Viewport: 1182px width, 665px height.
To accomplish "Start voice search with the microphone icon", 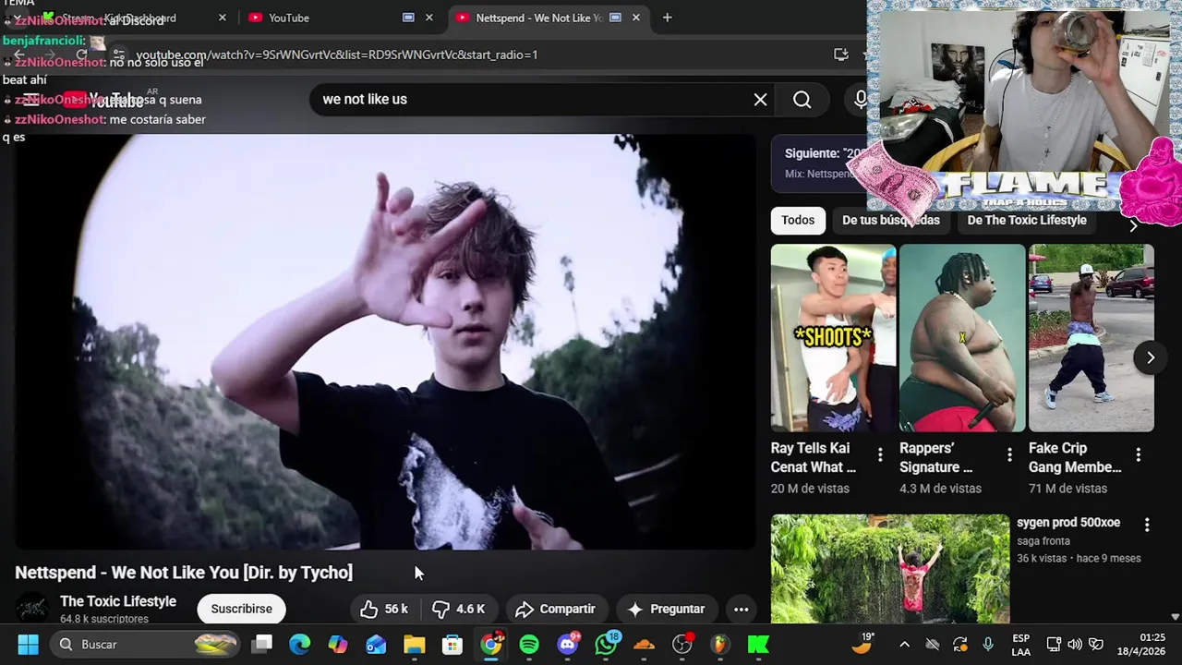I will click(860, 100).
